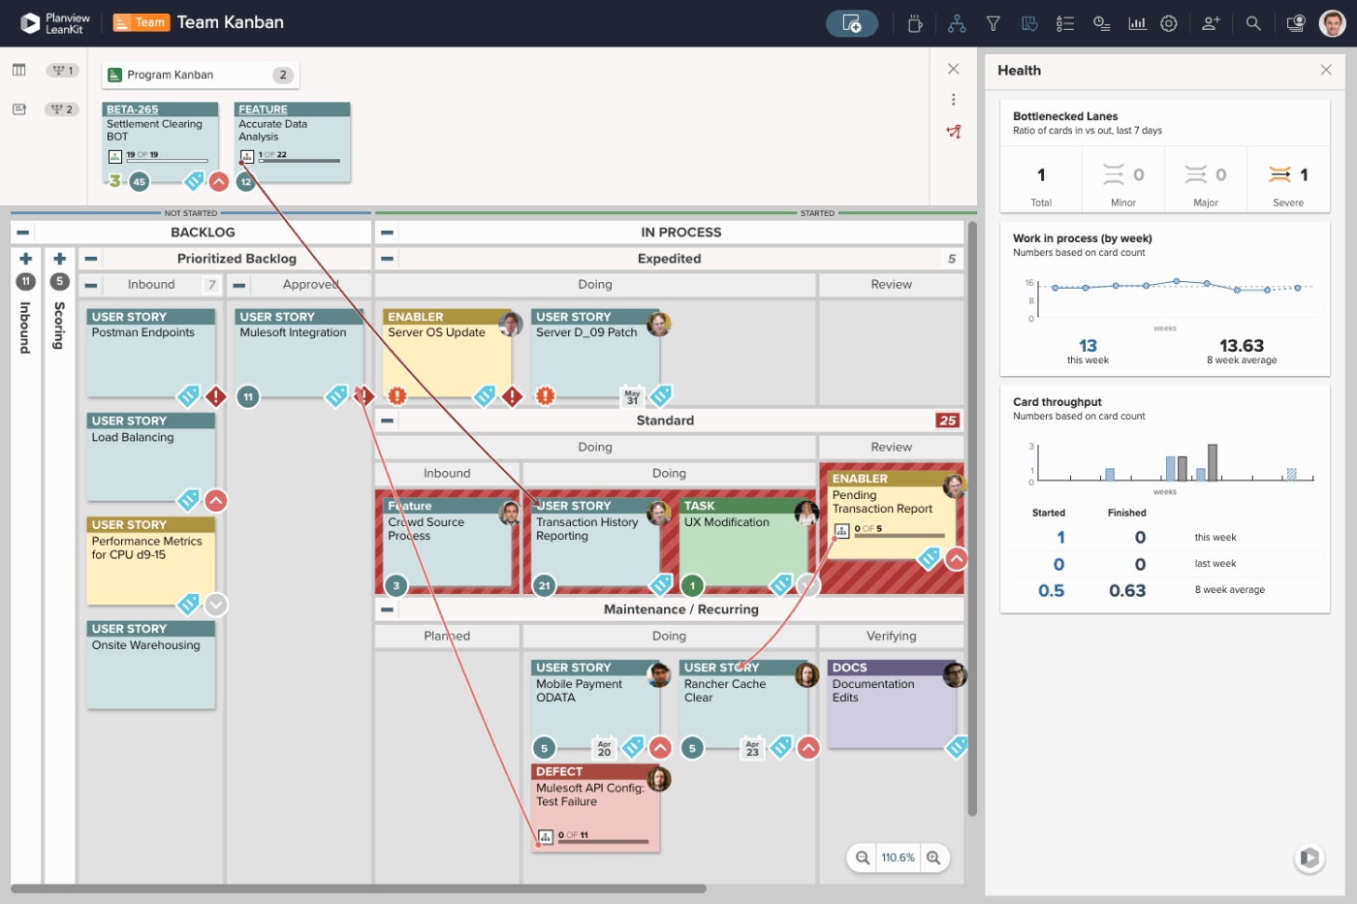Open the analytics bar chart icon

pos(1137,22)
